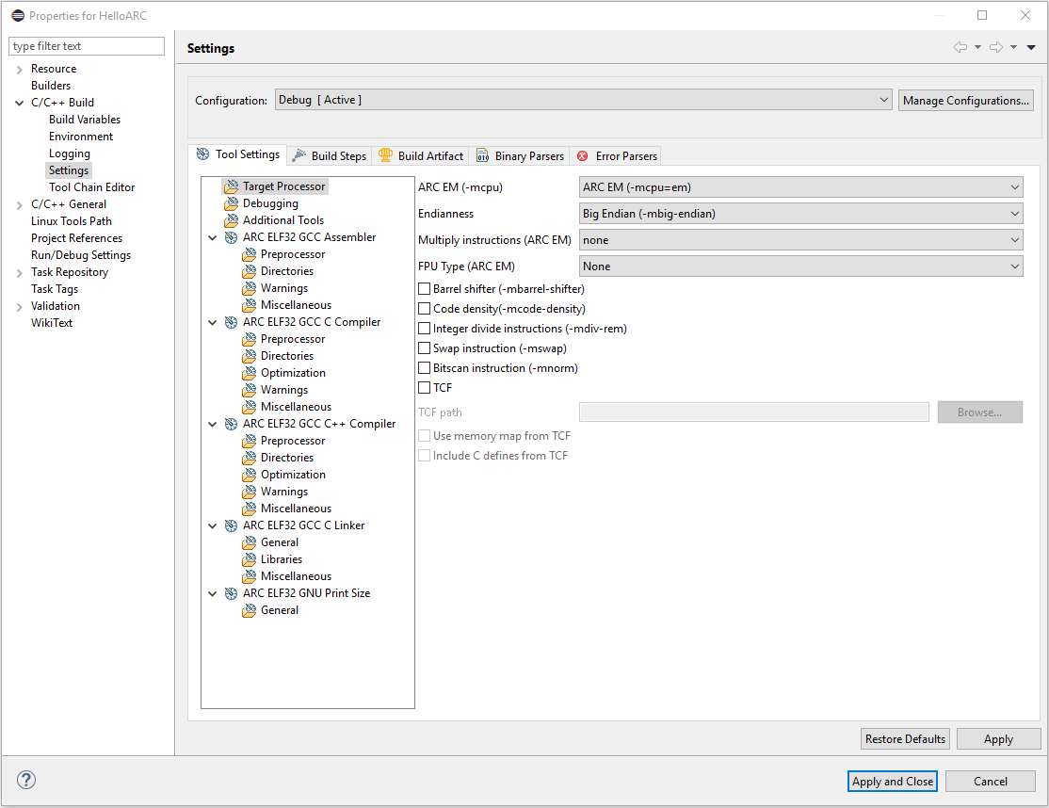The width and height of the screenshot is (1049, 808).
Task: Select the Tool Settings tab
Action: click(238, 154)
